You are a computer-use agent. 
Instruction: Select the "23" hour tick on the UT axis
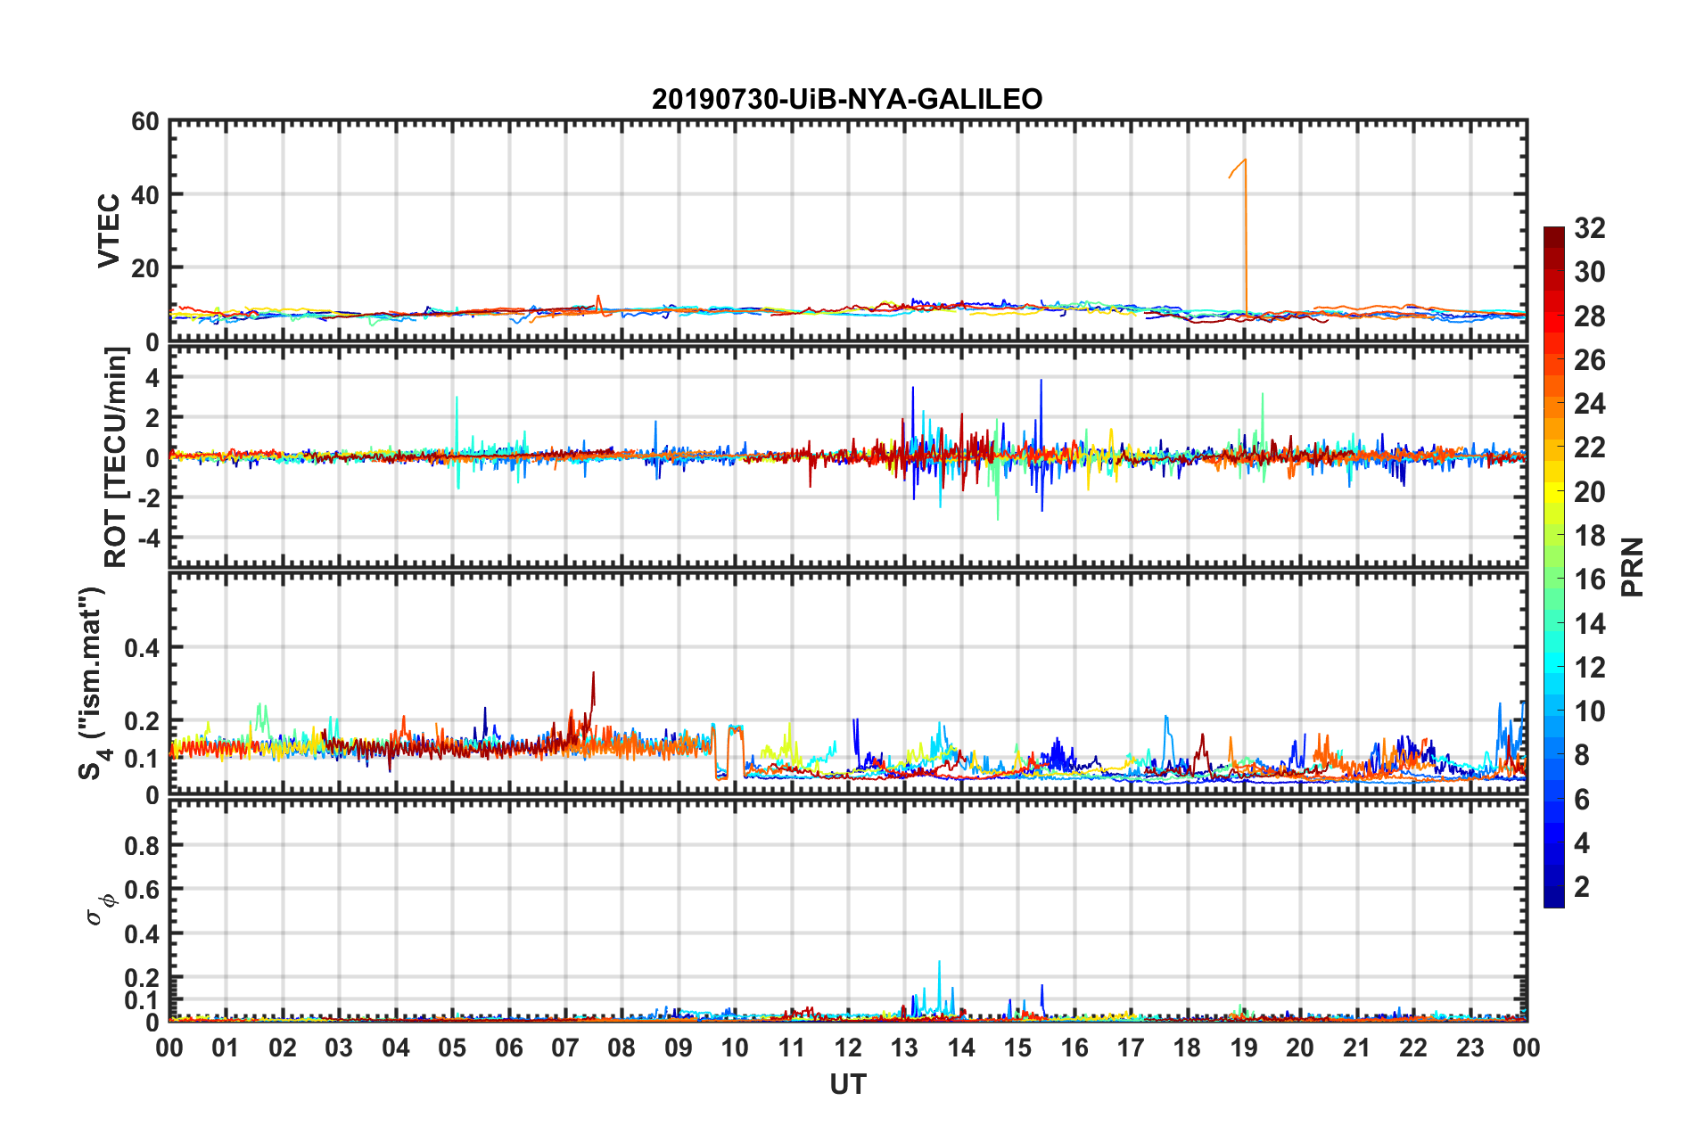[x=1470, y=1048]
